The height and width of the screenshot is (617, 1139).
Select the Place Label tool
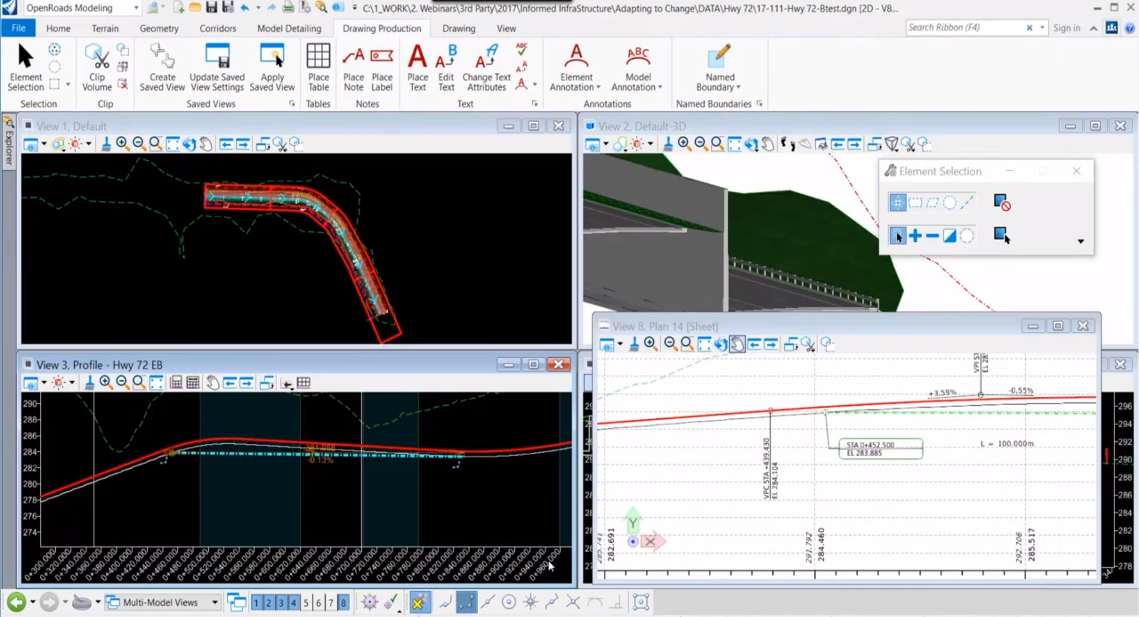pos(382,67)
